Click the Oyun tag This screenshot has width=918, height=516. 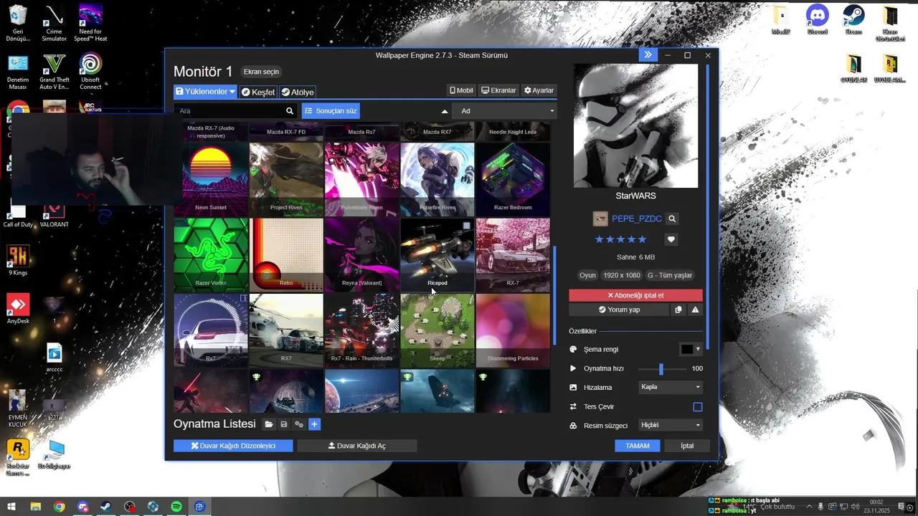pyautogui.click(x=587, y=275)
